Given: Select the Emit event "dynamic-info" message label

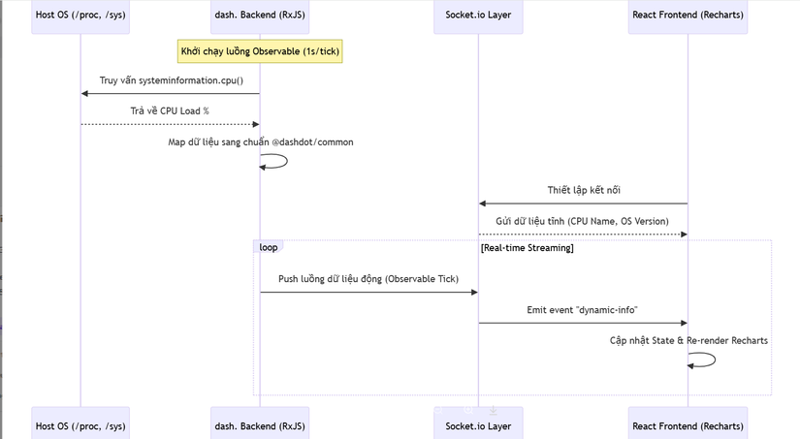Looking at the screenshot, I should pos(583,309).
